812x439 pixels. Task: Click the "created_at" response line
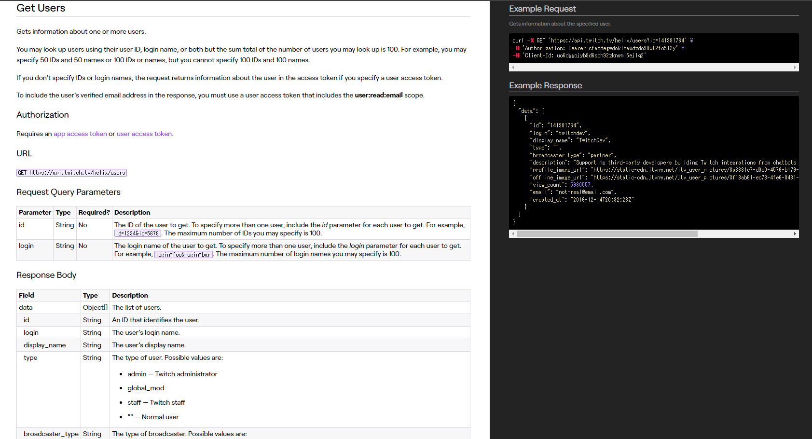coord(582,200)
